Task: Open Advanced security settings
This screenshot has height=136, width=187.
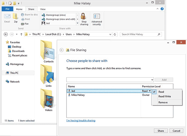Action: click(x=96, y=19)
